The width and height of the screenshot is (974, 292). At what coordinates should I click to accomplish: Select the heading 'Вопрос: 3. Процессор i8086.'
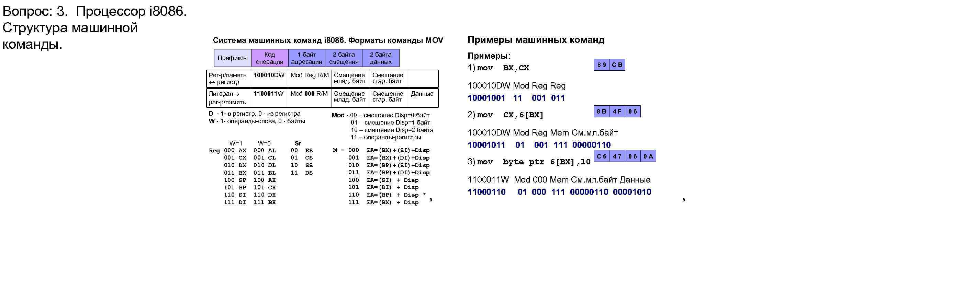[94, 12]
